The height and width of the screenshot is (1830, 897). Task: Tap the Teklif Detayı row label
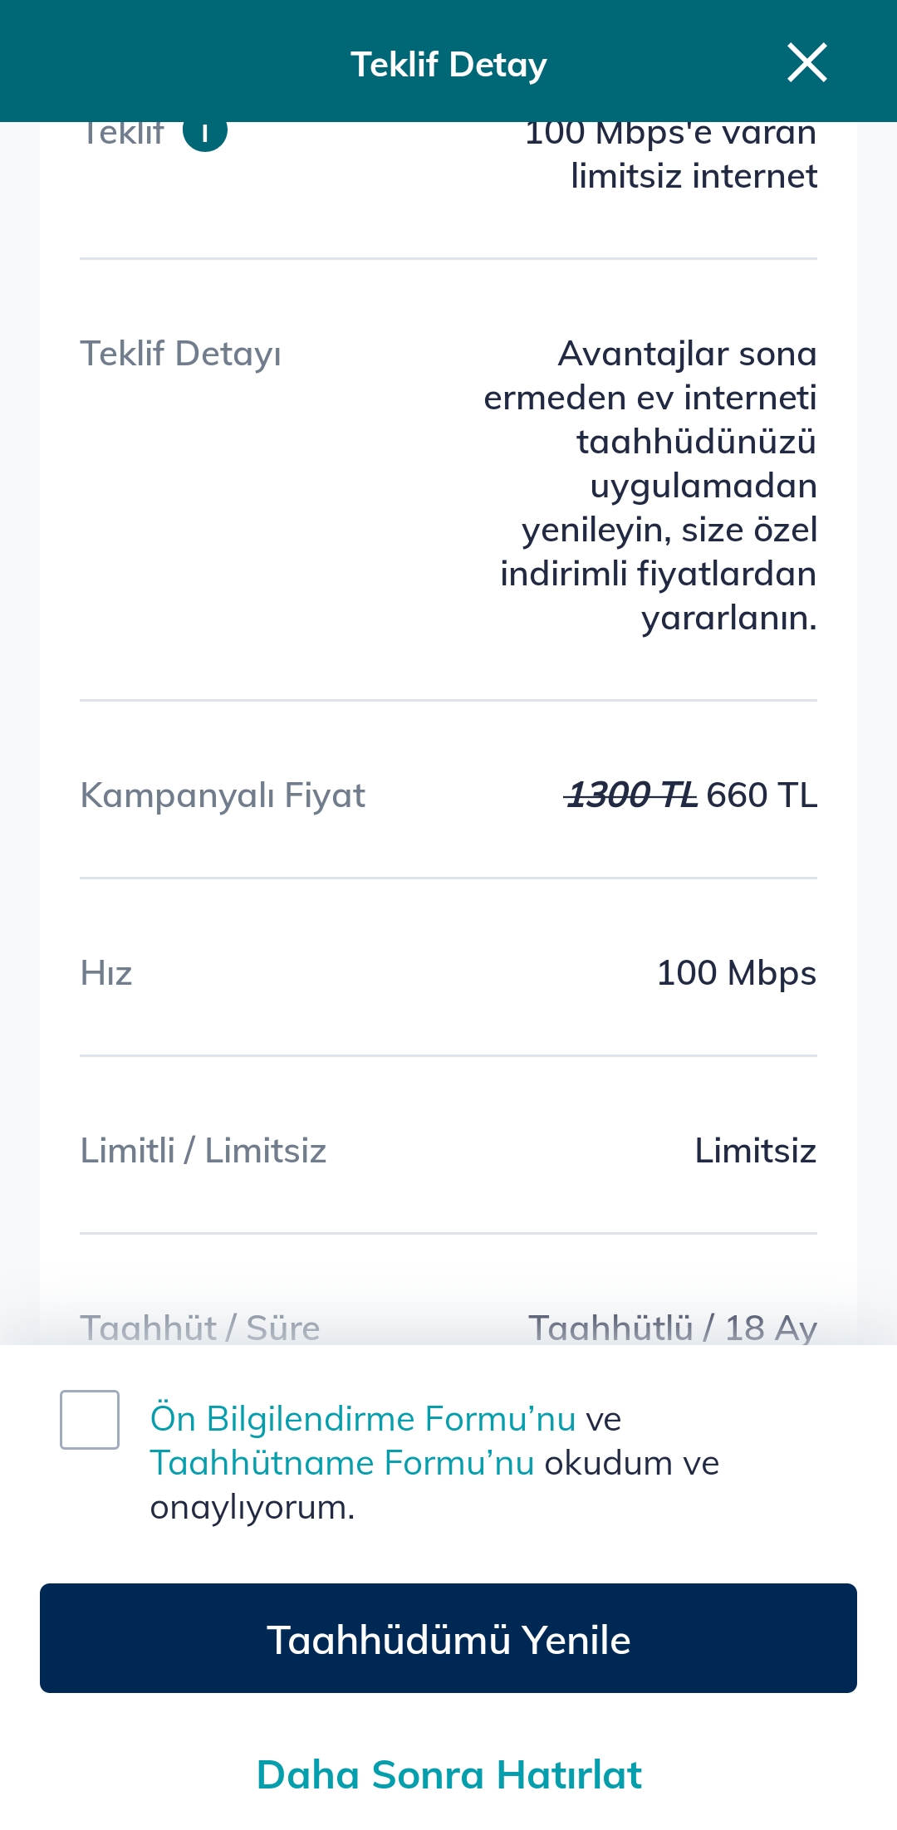coord(180,354)
